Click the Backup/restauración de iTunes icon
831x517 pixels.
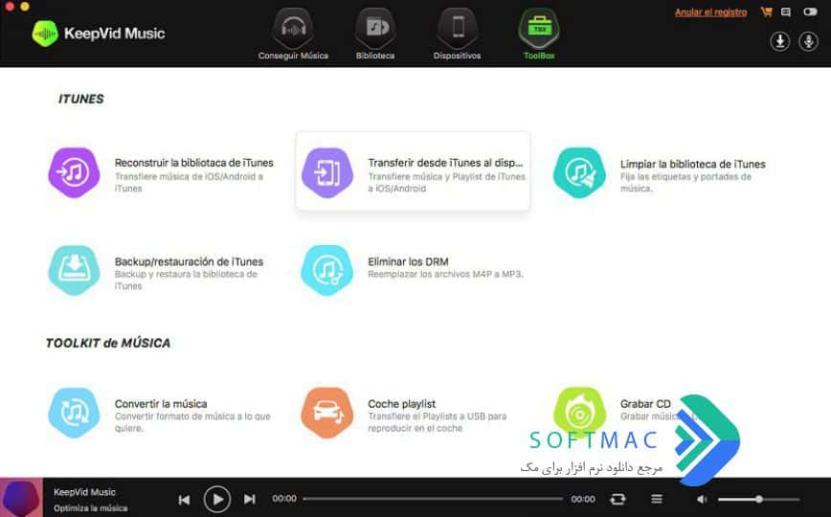click(75, 270)
